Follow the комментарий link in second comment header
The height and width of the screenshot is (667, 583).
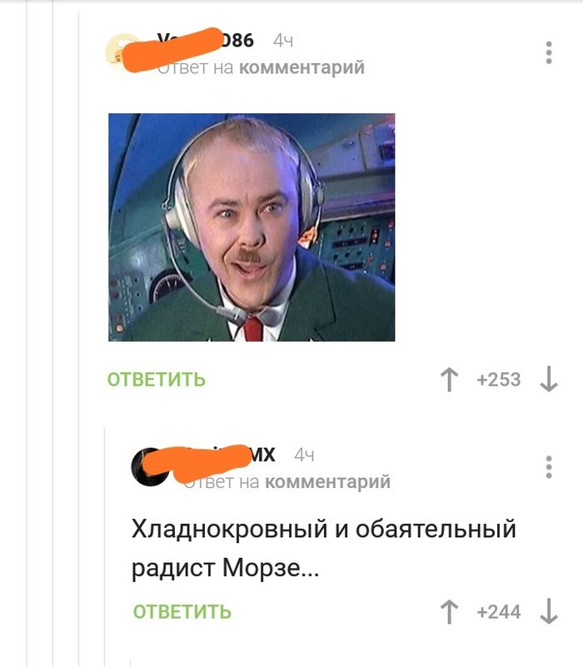tap(327, 482)
